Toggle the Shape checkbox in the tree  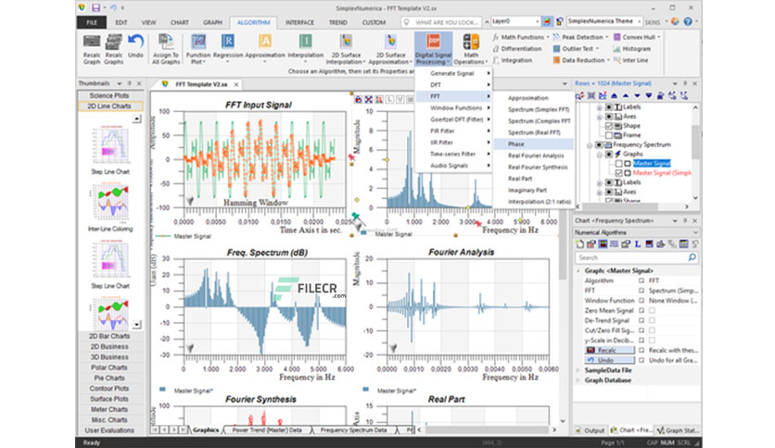[x=609, y=126]
